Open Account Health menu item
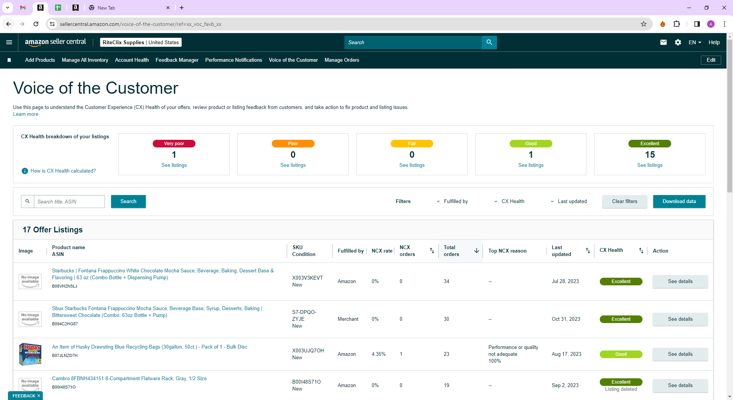 coord(132,60)
